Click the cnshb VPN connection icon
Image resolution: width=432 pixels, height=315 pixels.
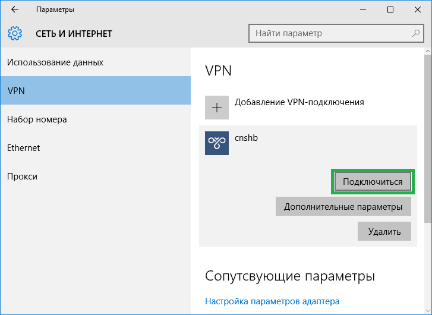point(217,143)
